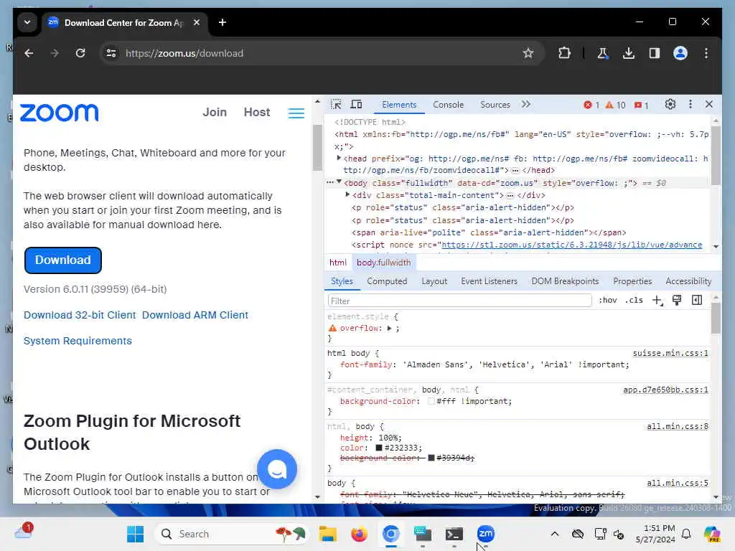Screen dimensions: 735x551
Task: Click the Host link in Zoom header
Action: (x=257, y=113)
